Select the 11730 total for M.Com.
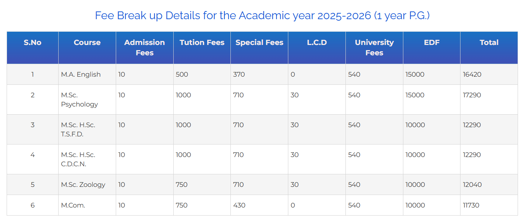Viewport: 525px width, 223px height. (x=471, y=205)
